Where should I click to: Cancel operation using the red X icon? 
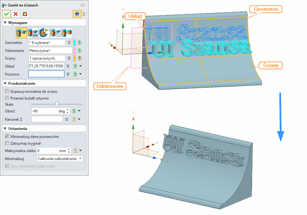click(15, 14)
